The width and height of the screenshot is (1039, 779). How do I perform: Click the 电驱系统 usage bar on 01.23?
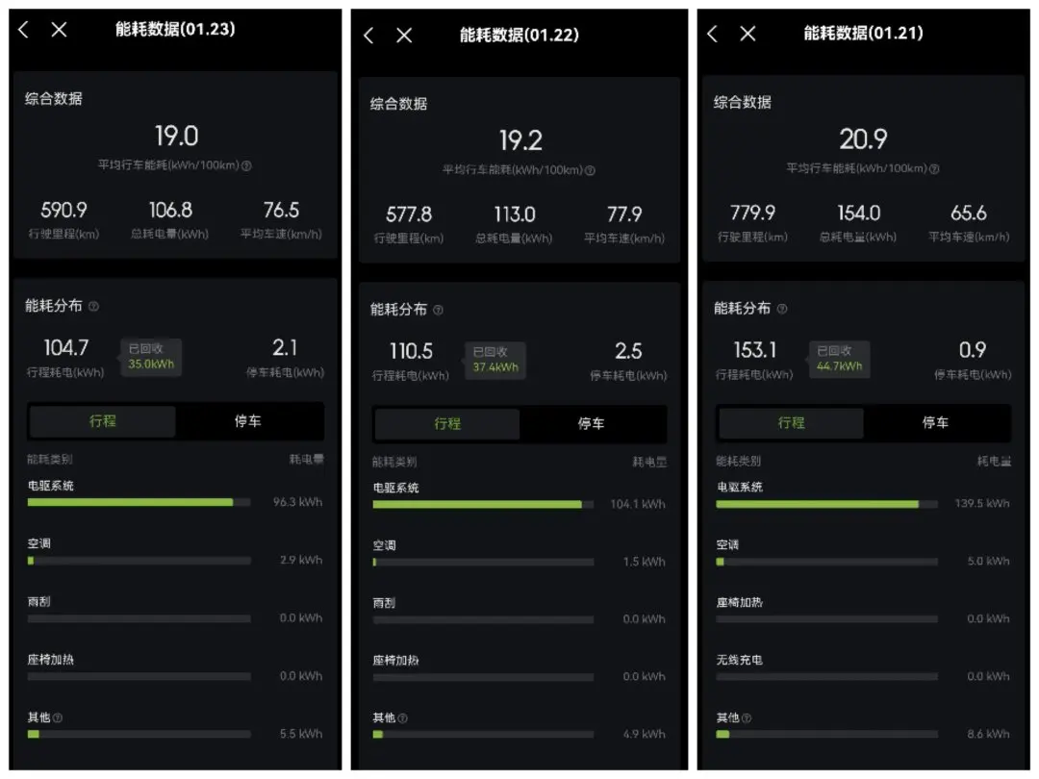point(139,502)
